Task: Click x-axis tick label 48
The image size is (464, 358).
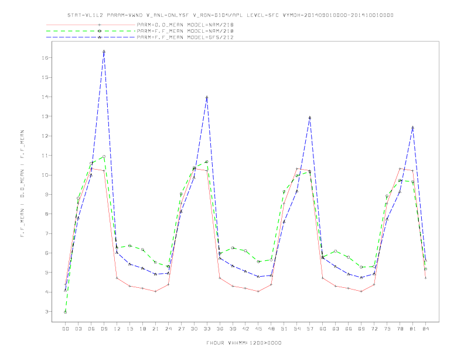Action: coord(271,329)
